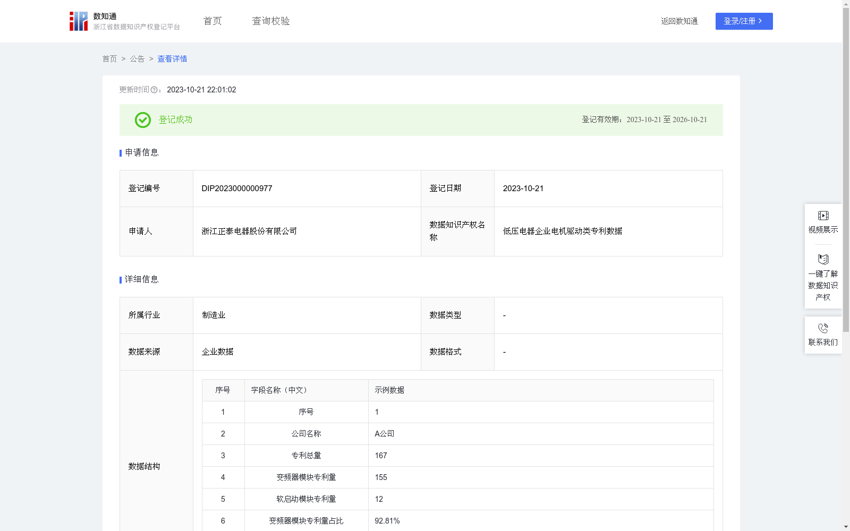Click the 制造业 industry value
This screenshot has width=850, height=531.
pos(214,315)
